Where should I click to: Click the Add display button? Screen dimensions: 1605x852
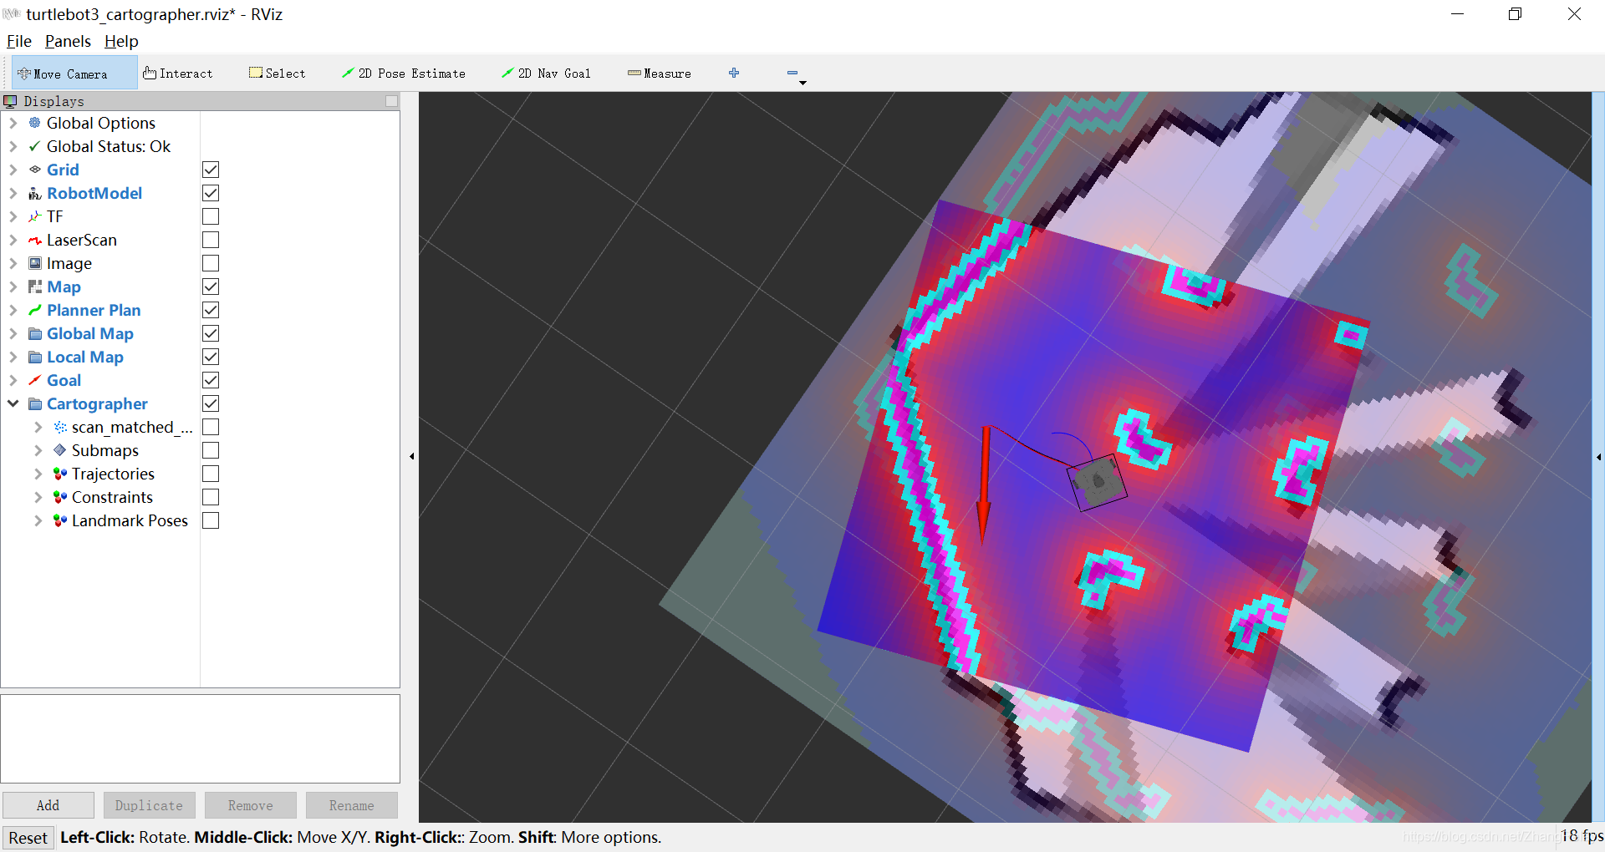(48, 805)
